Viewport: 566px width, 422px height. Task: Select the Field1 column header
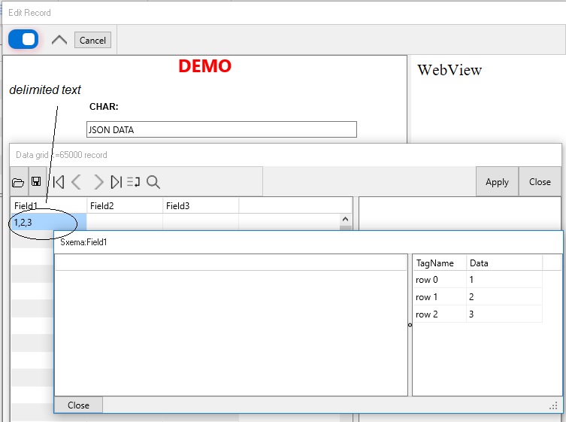coord(49,205)
